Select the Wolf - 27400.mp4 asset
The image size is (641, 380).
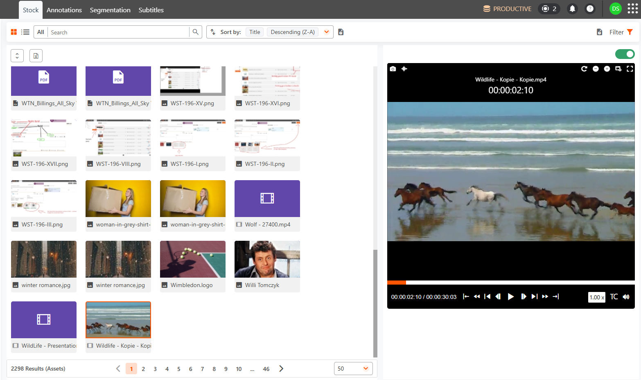tap(267, 206)
